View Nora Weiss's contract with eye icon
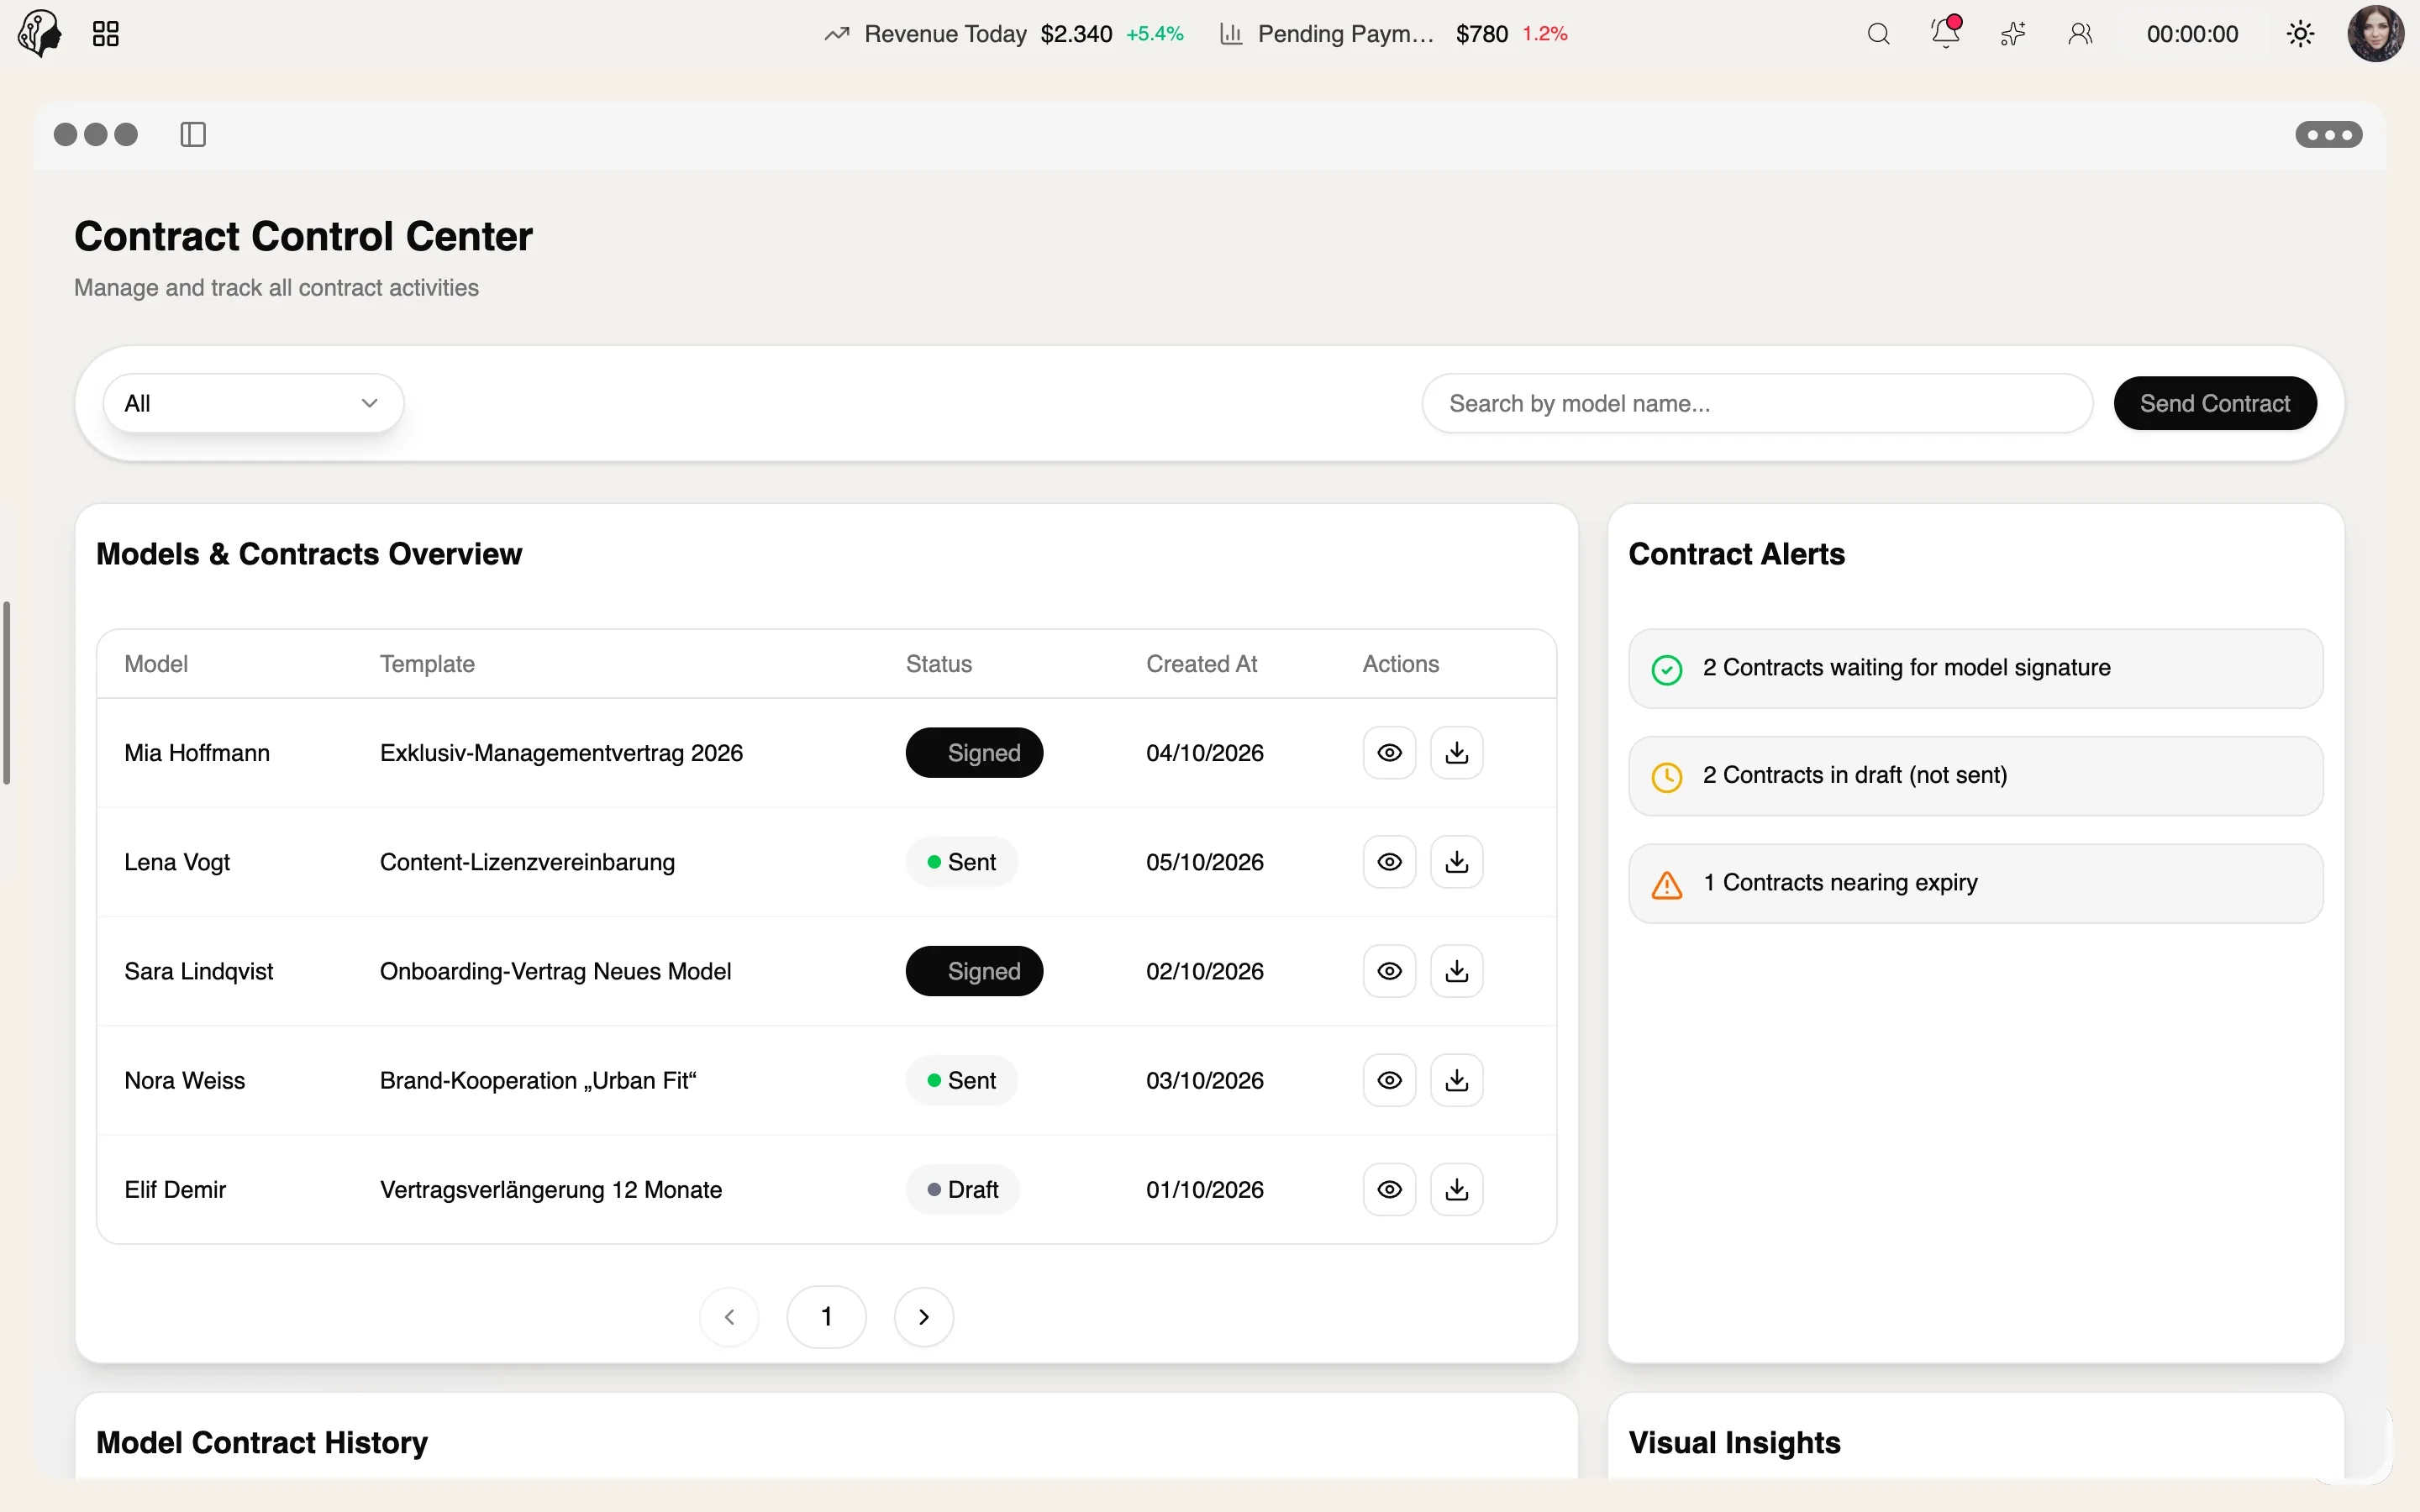This screenshot has width=2420, height=1512. coord(1389,1080)
